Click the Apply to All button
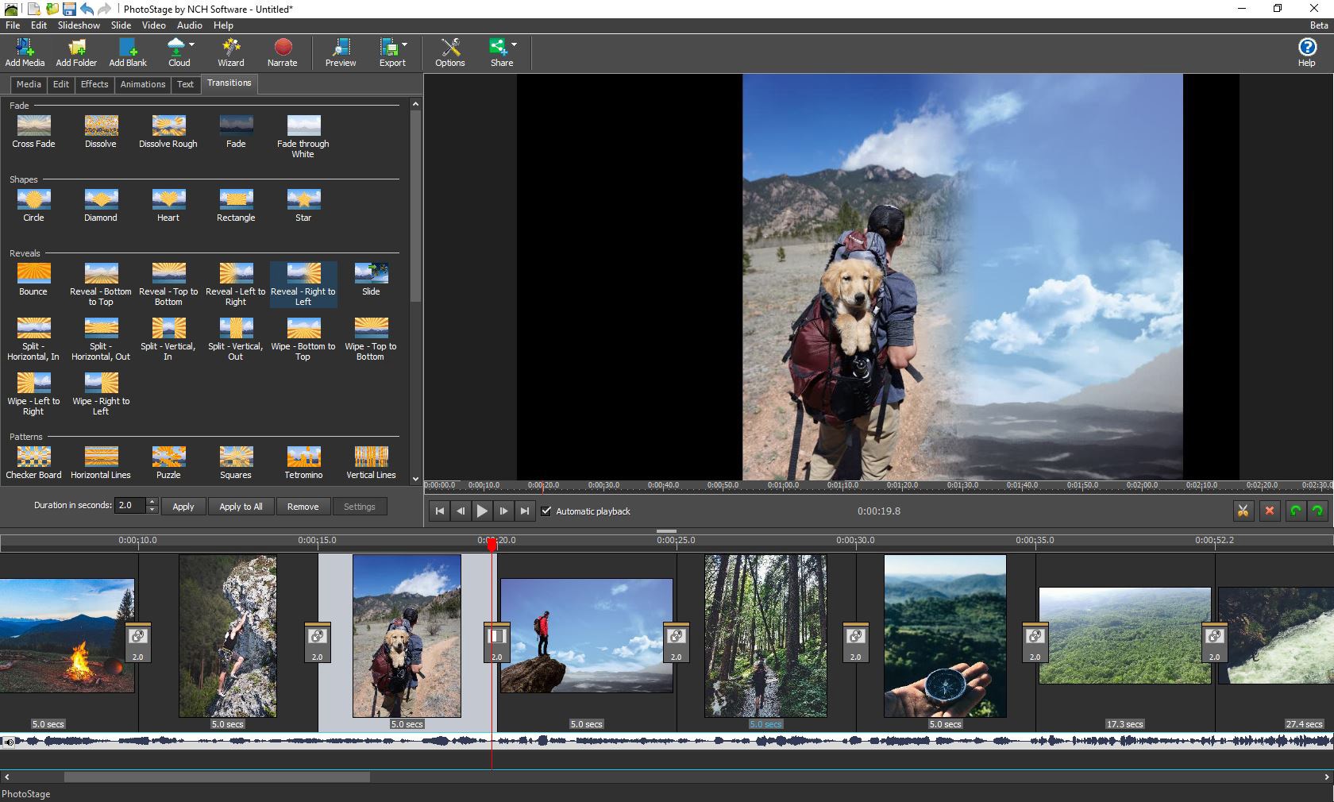The width and height of the screenshot is (1334, 802). click(241, 507)
